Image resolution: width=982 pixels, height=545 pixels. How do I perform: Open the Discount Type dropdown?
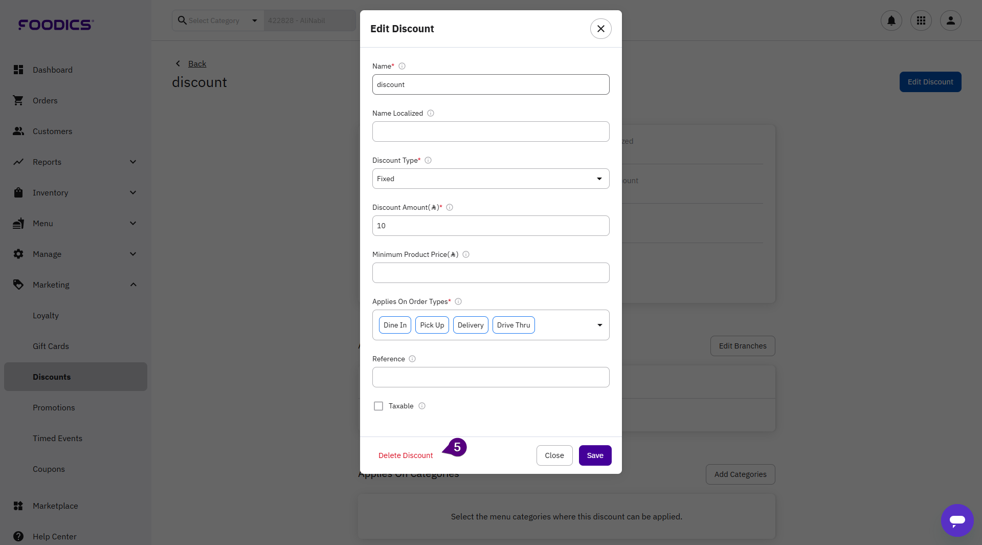(x=490, y=179)
